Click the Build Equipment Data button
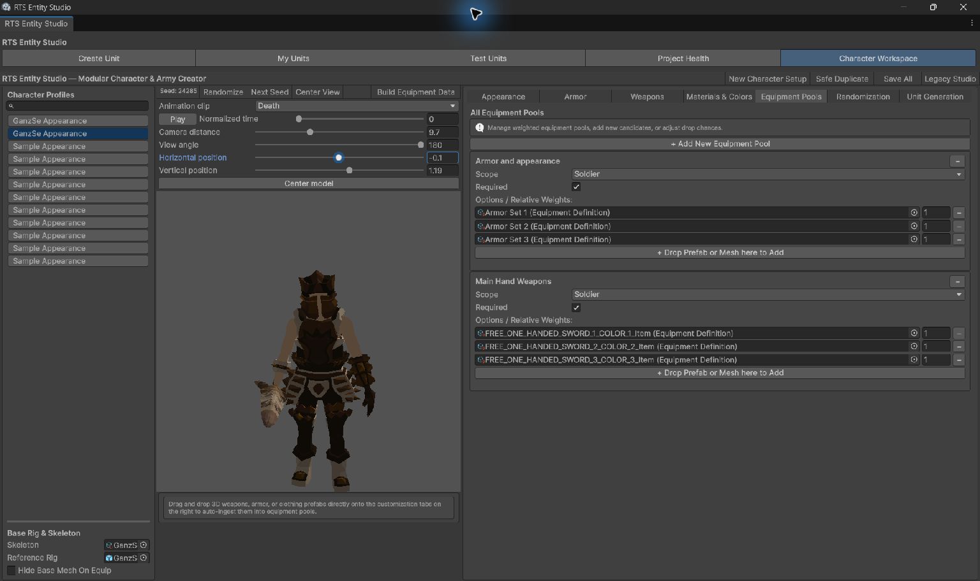 (415, 92)
